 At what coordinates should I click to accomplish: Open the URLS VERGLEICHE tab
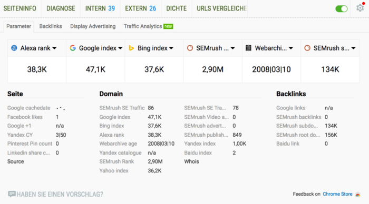pos(221,8)
